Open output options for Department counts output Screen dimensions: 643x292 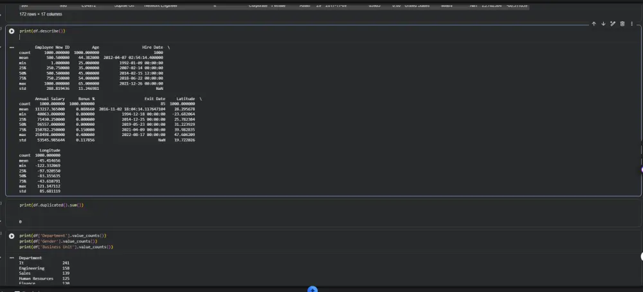12,257
